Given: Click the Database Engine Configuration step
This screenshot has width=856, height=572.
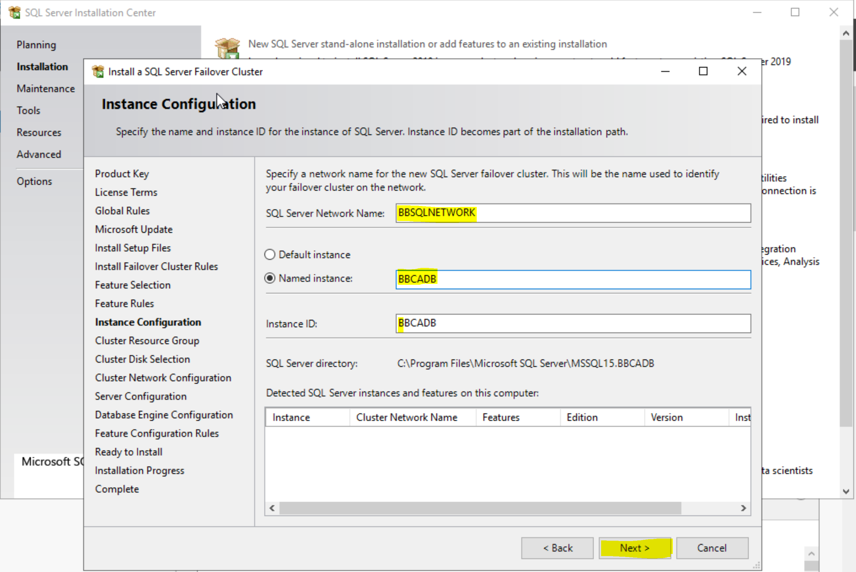Looking at the screenshot, I should (164, 415).
